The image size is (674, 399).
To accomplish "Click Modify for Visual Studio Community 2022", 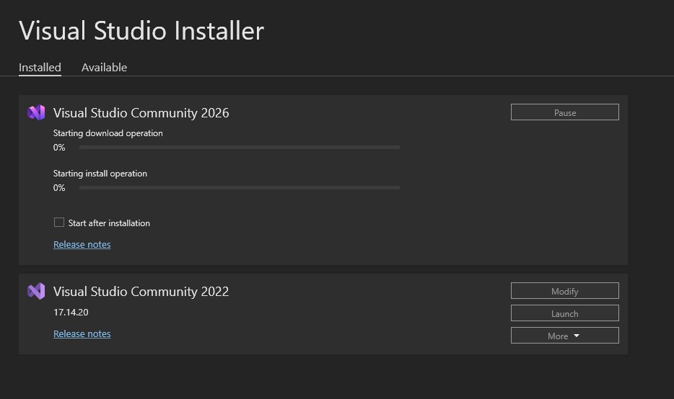I will [x=564, y=291].
